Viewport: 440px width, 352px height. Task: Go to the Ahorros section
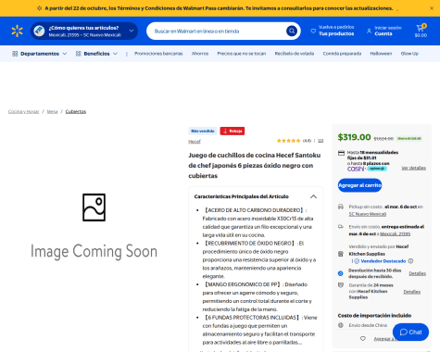(200, 54)
